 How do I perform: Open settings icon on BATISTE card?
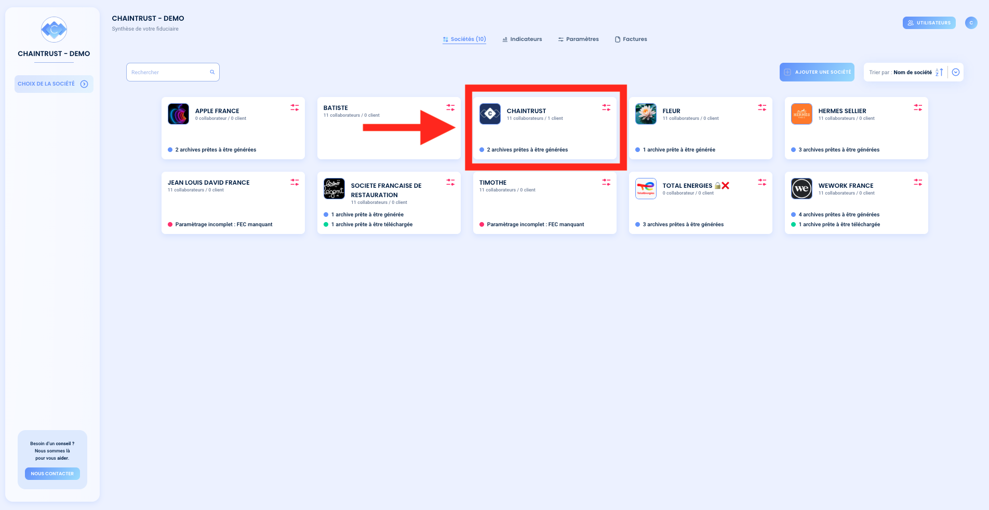[x=450, y=107]
